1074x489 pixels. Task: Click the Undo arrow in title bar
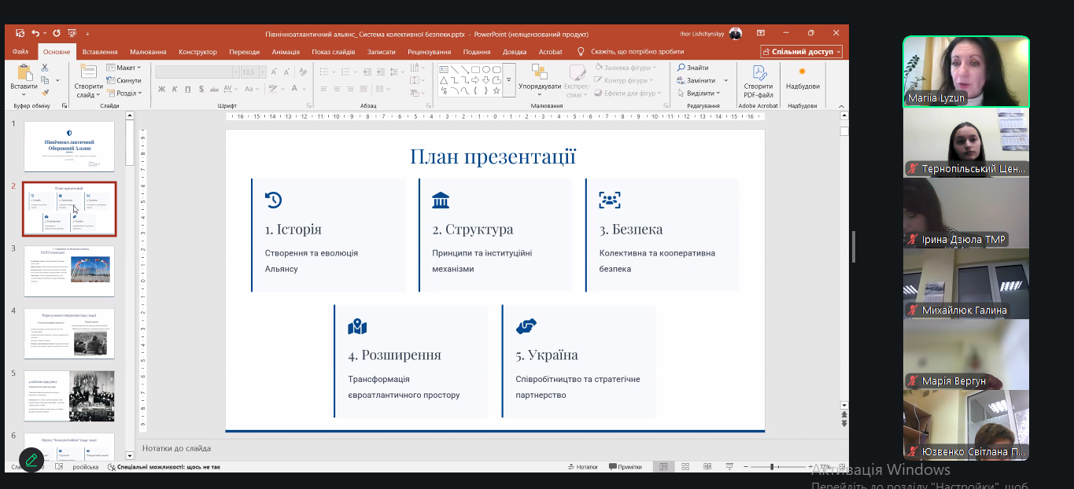tap(35, 34)
